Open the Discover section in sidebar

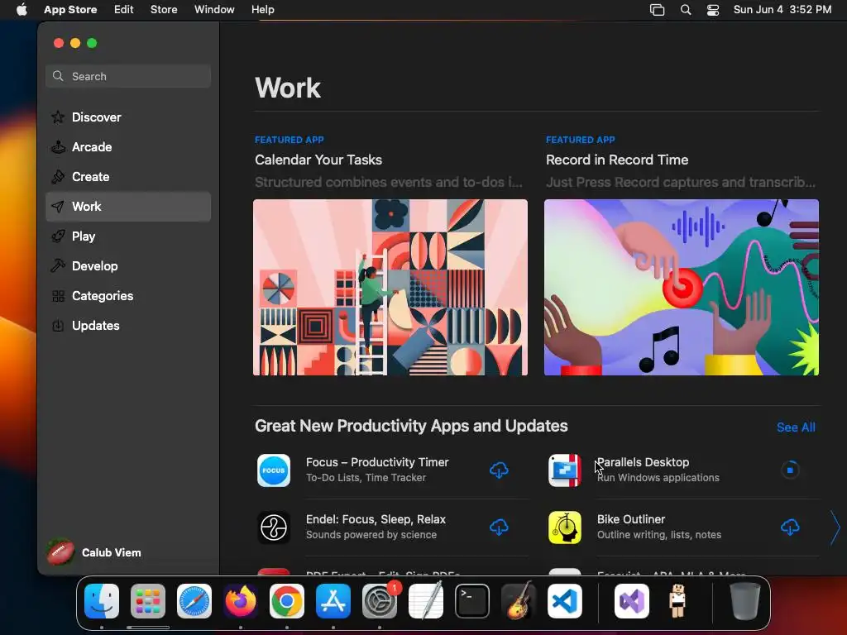pyautogui.click(x=128, y=117)
